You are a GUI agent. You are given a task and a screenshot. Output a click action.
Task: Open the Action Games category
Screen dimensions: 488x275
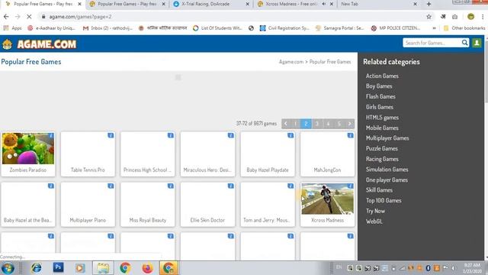point(382,76)
